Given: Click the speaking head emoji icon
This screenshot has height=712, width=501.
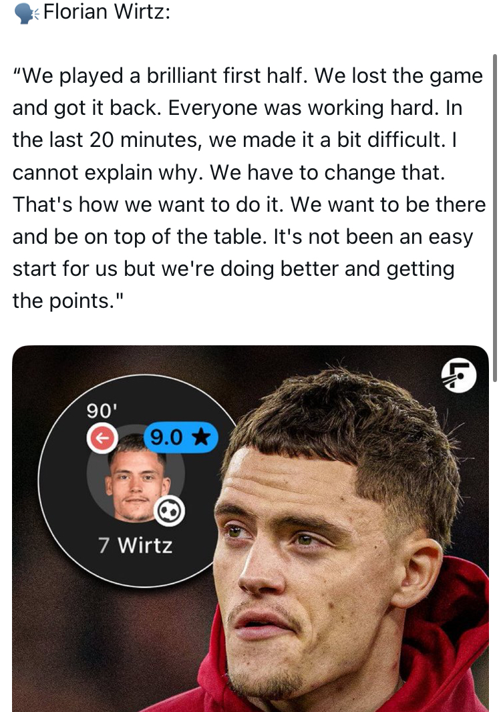Looking at the screenshot, I should click(27, 13).
